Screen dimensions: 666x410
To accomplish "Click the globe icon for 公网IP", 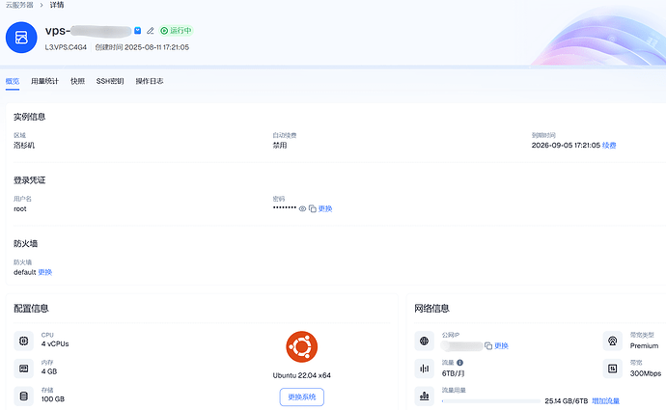I will tap(425, 341).
